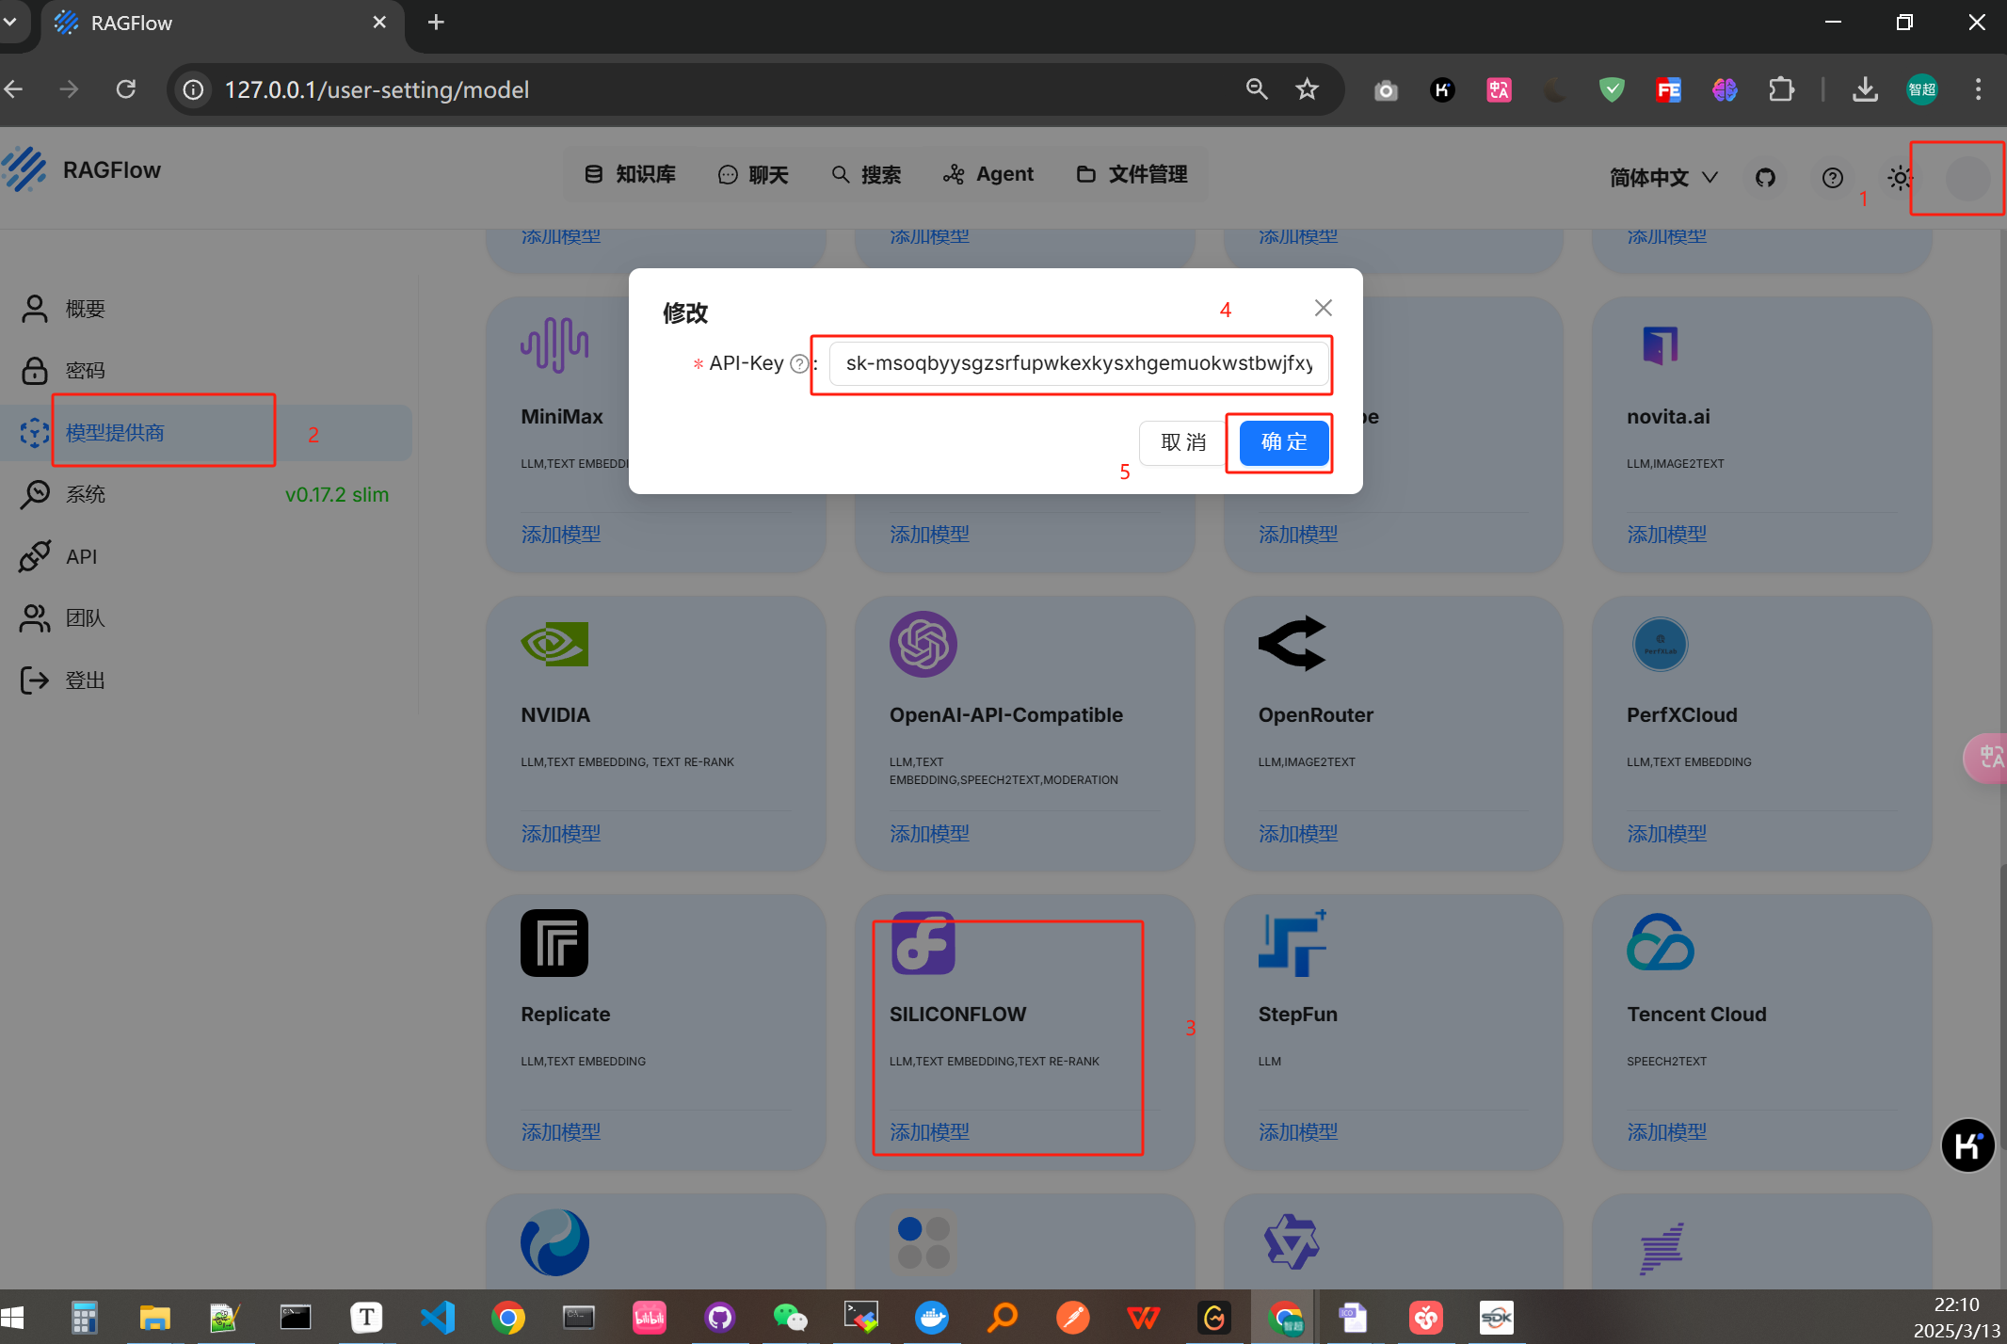Open Visual Studio Code from taskbar

(438, 1318)
